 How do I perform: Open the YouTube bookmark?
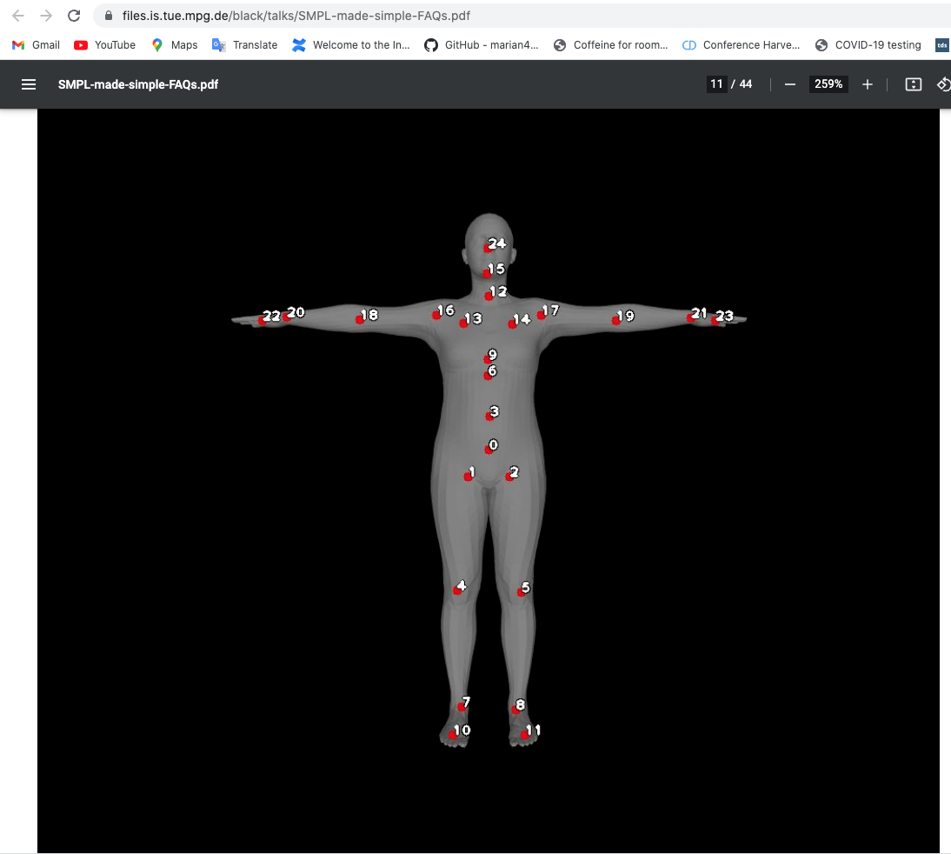click(x=104, y=45)
